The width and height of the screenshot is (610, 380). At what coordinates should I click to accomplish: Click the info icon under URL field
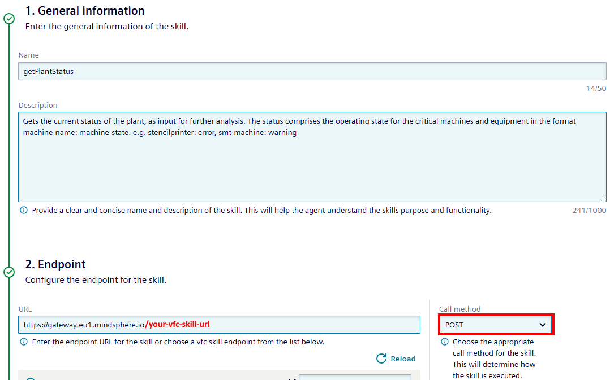24,342
